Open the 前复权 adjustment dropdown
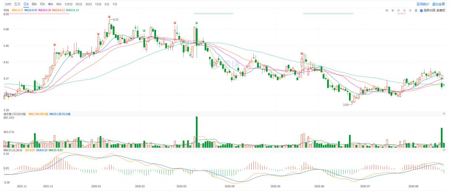The height and width of the screenshot is (191, 453). click(441, 10)
